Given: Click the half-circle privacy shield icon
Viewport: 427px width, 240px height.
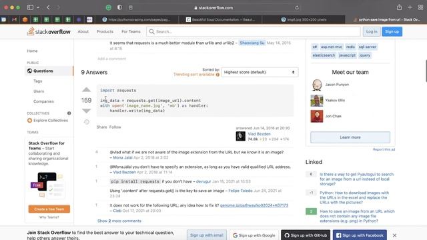Looking at the screenshot, I should coord(119,7).
